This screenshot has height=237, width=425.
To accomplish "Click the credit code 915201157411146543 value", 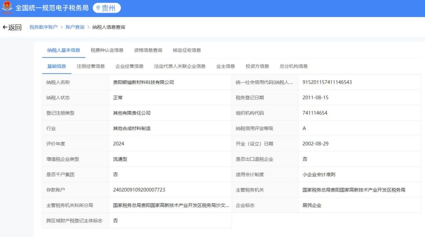I will (327, 82).
